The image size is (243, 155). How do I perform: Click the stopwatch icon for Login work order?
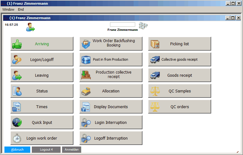(17, 138)
